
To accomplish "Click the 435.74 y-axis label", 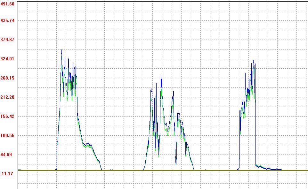I will (7, 20).
